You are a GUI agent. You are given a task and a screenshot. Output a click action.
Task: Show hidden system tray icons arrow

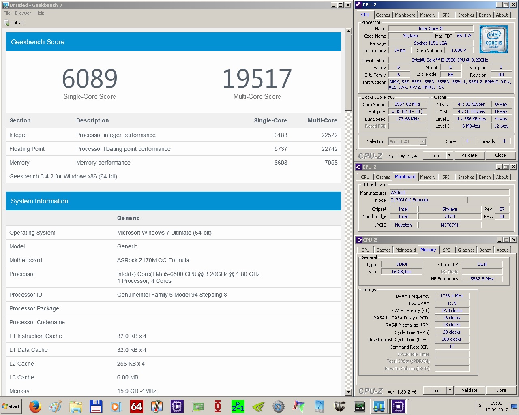tap(480, 406)
